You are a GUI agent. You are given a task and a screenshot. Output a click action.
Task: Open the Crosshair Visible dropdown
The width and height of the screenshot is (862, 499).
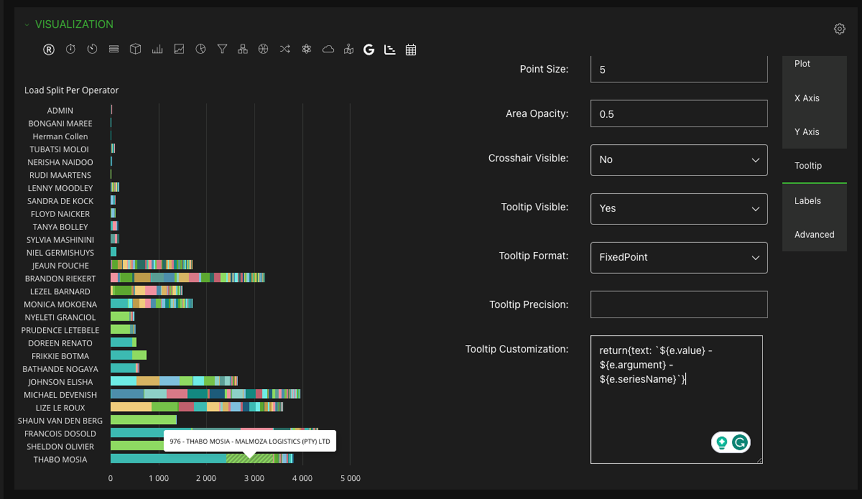click(x=678, y=160)
